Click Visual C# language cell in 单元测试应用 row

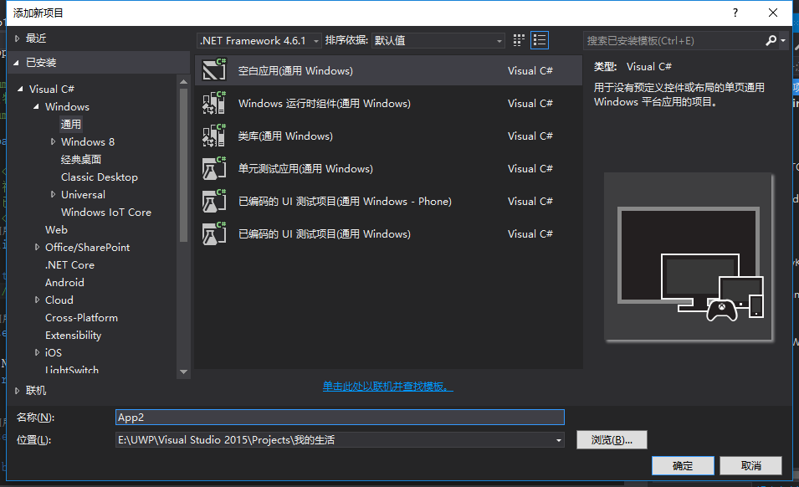point(530,169)
